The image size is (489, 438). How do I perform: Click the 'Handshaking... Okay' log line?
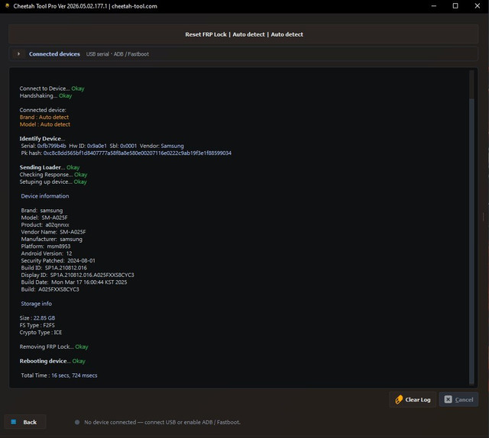click(46, 95)
